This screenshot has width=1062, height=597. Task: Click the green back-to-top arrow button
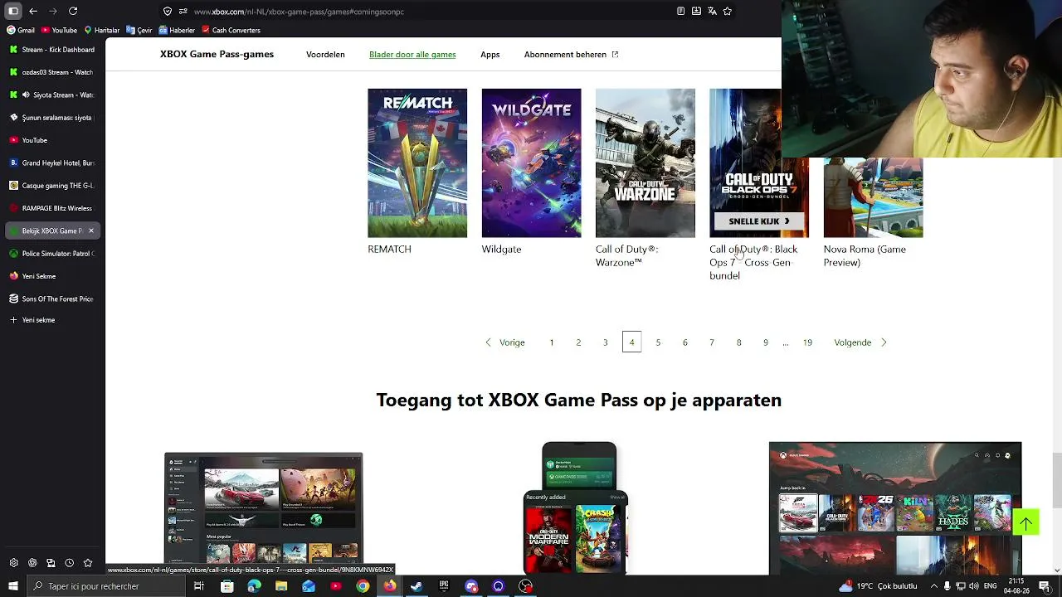point(1025,522)
